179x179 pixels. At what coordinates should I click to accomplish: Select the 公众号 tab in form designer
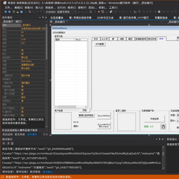point(105,39)
